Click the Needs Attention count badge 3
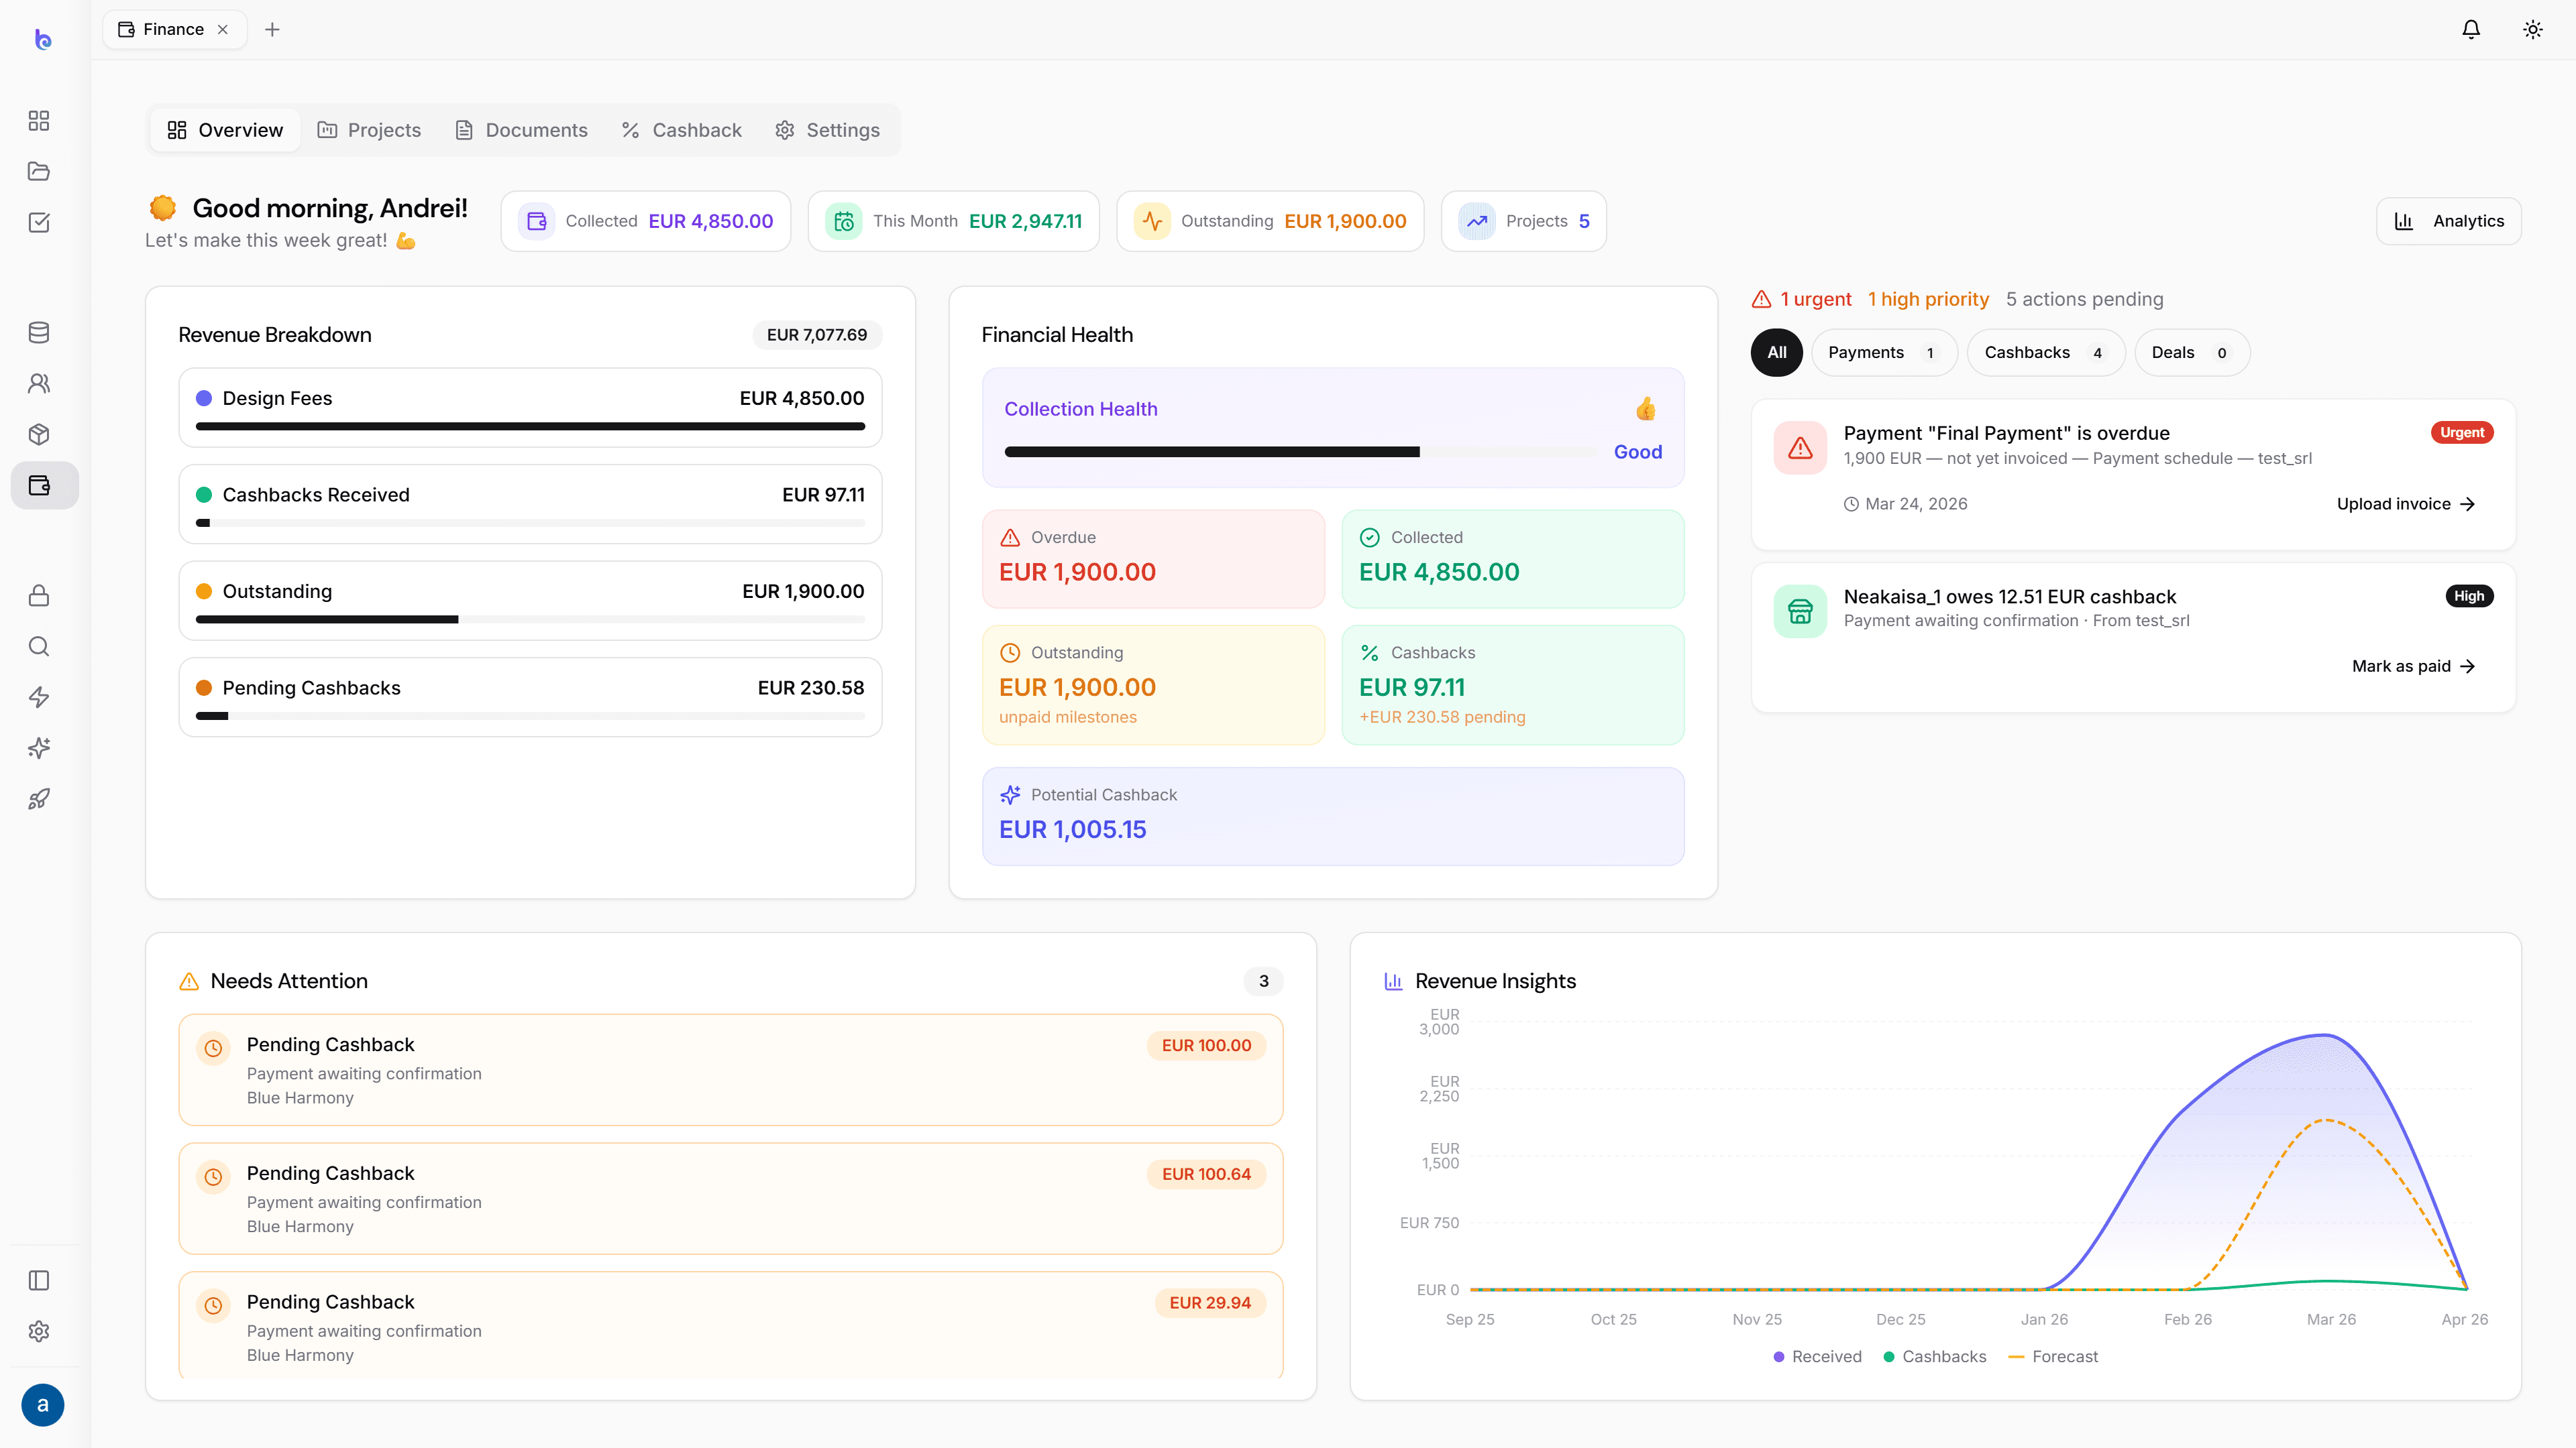This screenshot has width=2576, height=1448. [x=1263, y=980]
